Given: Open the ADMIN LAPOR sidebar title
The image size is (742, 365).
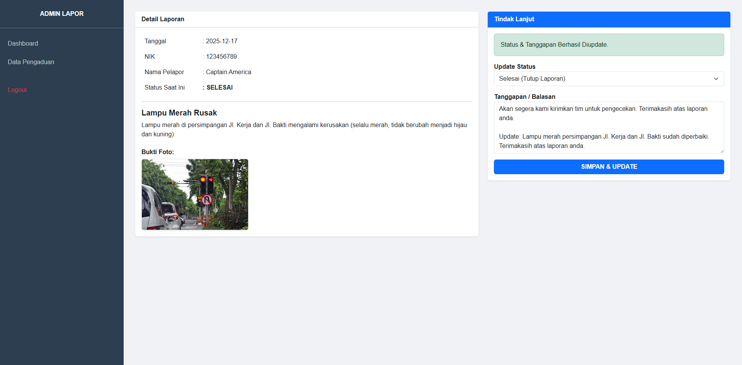Looking at the screenshot, I should click(62, 14).
